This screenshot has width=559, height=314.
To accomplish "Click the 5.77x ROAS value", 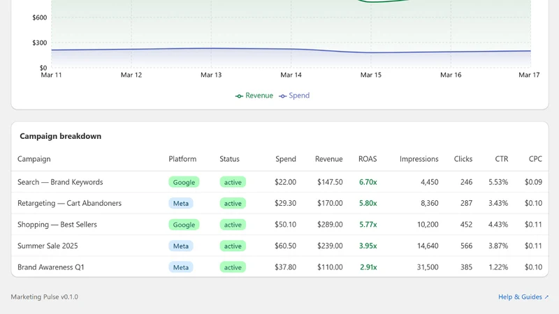I will tap(368, 225).
